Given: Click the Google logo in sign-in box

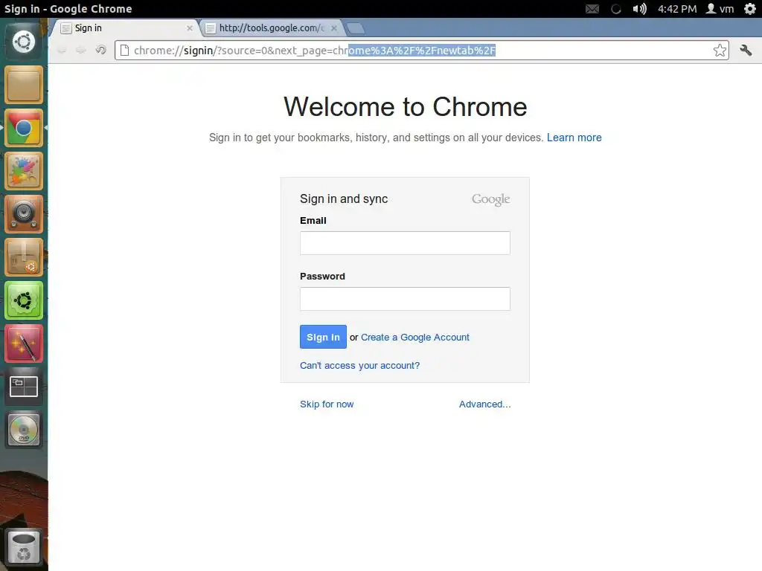Looking at the screenshot, I should pyautogui.click(x=491, y=199).
